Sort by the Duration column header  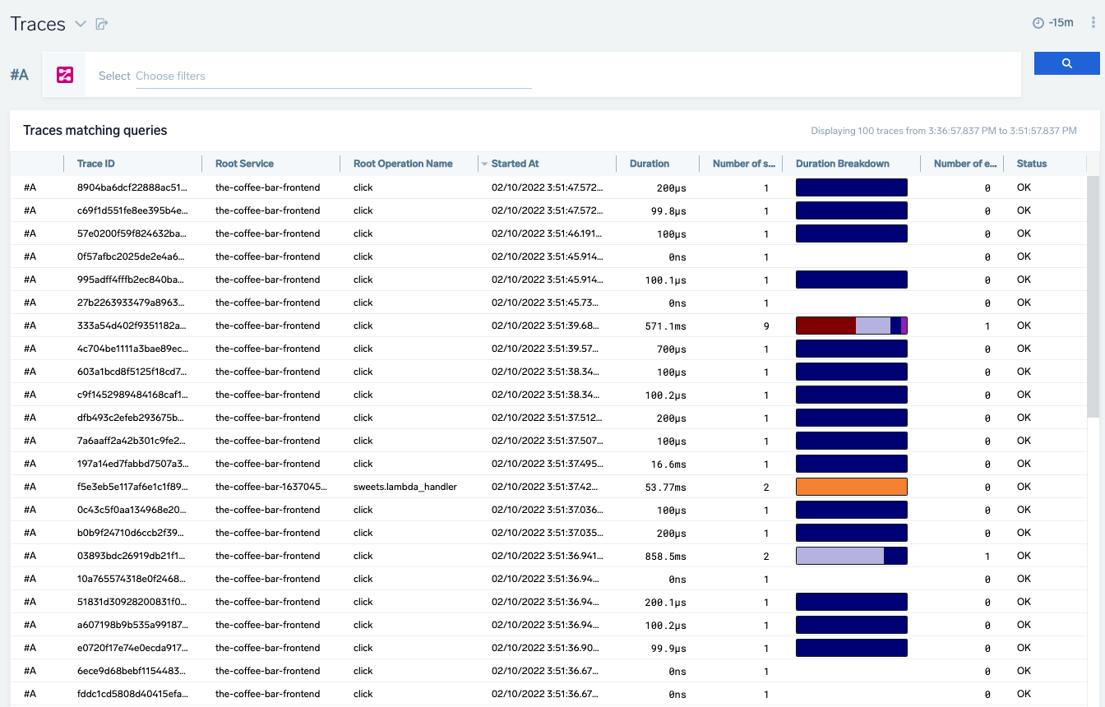[x=649, y=164]
